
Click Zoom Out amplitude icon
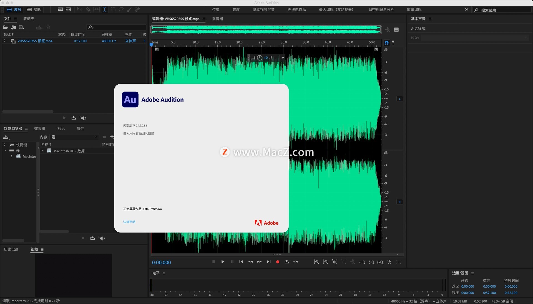pyautogui.click(x=326, y=262)
